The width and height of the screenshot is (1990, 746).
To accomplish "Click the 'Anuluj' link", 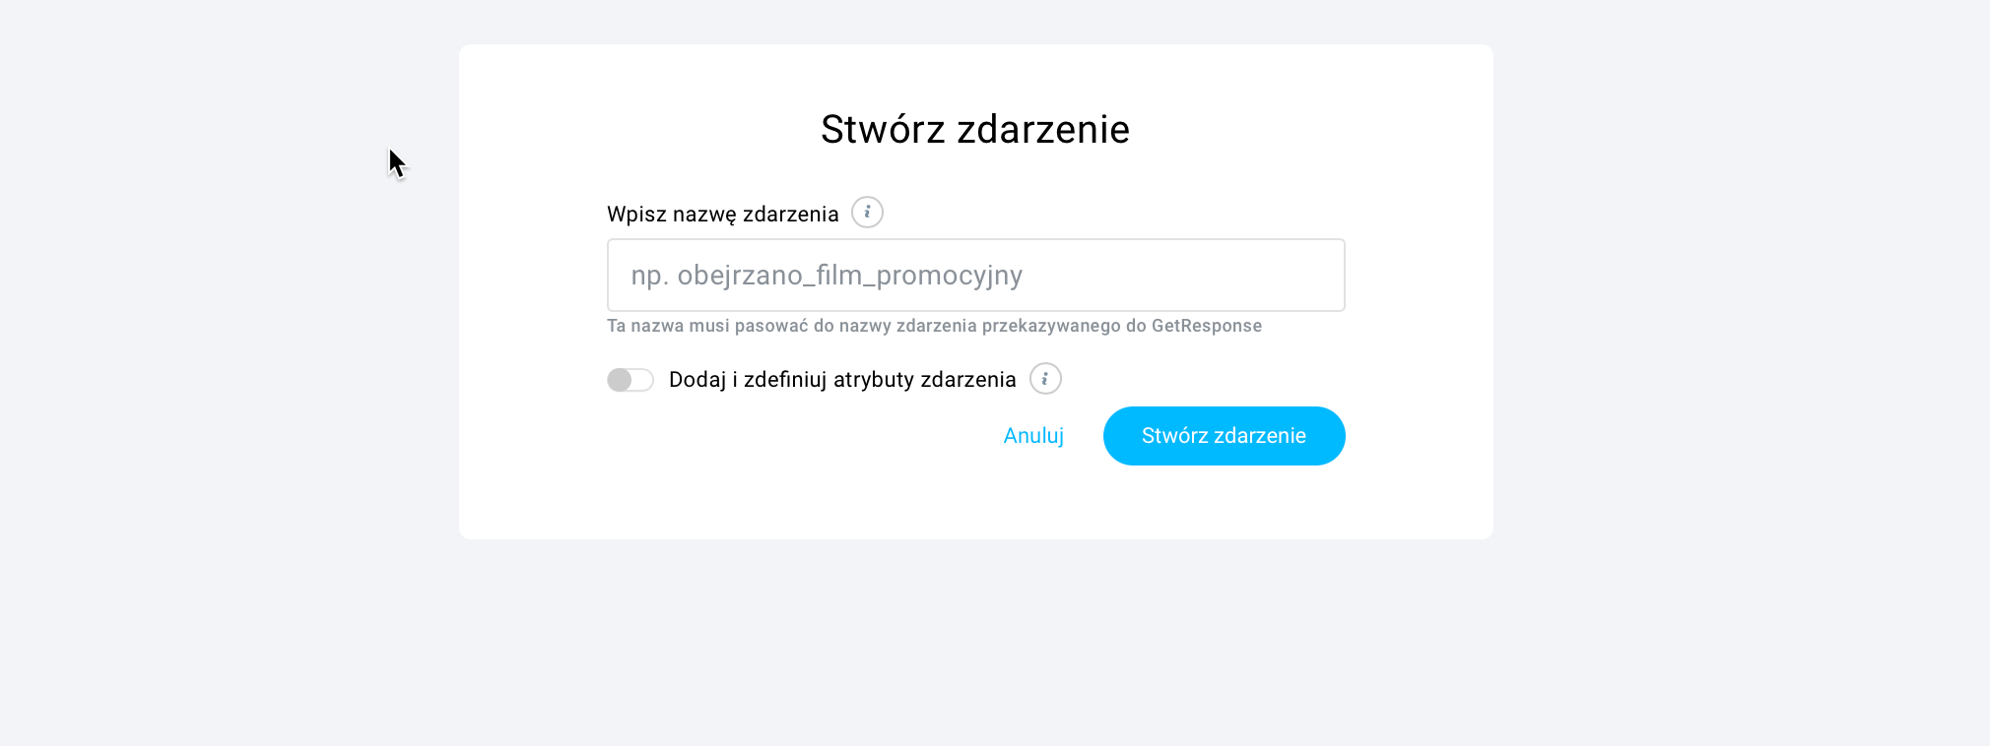I will click(x=1033, y=436).
